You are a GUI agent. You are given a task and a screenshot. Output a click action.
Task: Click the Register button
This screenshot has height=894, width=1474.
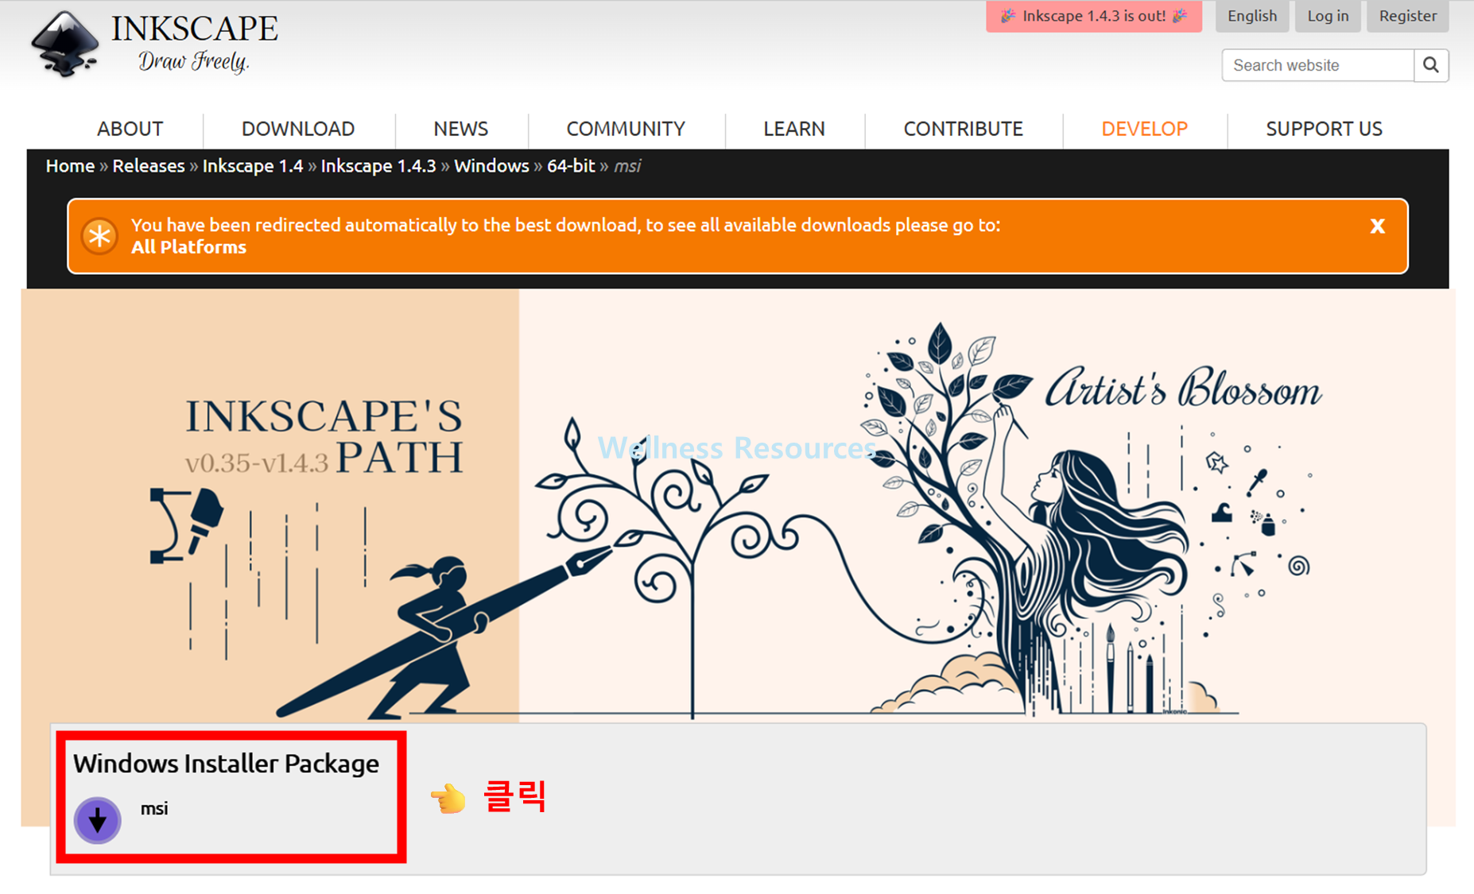click(x=1408, y=16)
